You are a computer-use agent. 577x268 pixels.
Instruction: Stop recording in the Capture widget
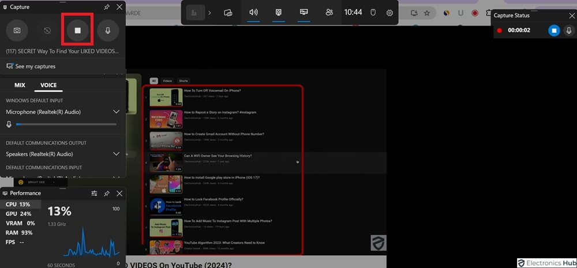pyautogui.click(x=77, y=31)
